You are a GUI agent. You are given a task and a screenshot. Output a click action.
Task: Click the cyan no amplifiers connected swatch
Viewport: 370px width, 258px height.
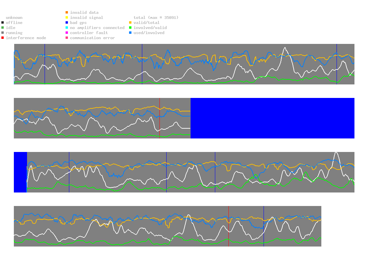point(67,28)
